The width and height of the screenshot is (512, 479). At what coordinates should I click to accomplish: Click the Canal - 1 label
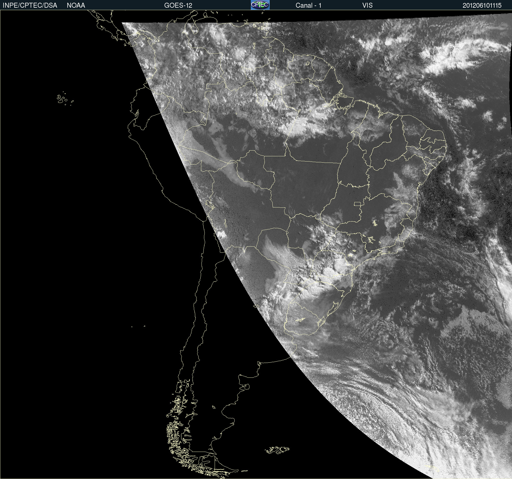[x=308, y=5]
